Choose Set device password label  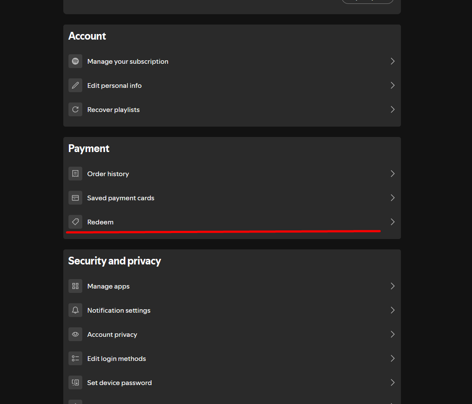click(119, 383)
